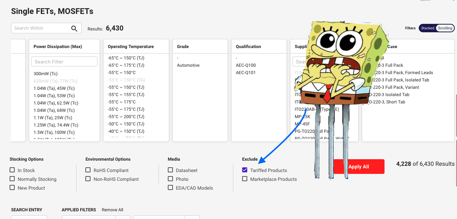Choose -65°C ~ 150°C (TJ) temperature
Screen dimensions: 457x219
pyautogui.click(x=126, y=58)
